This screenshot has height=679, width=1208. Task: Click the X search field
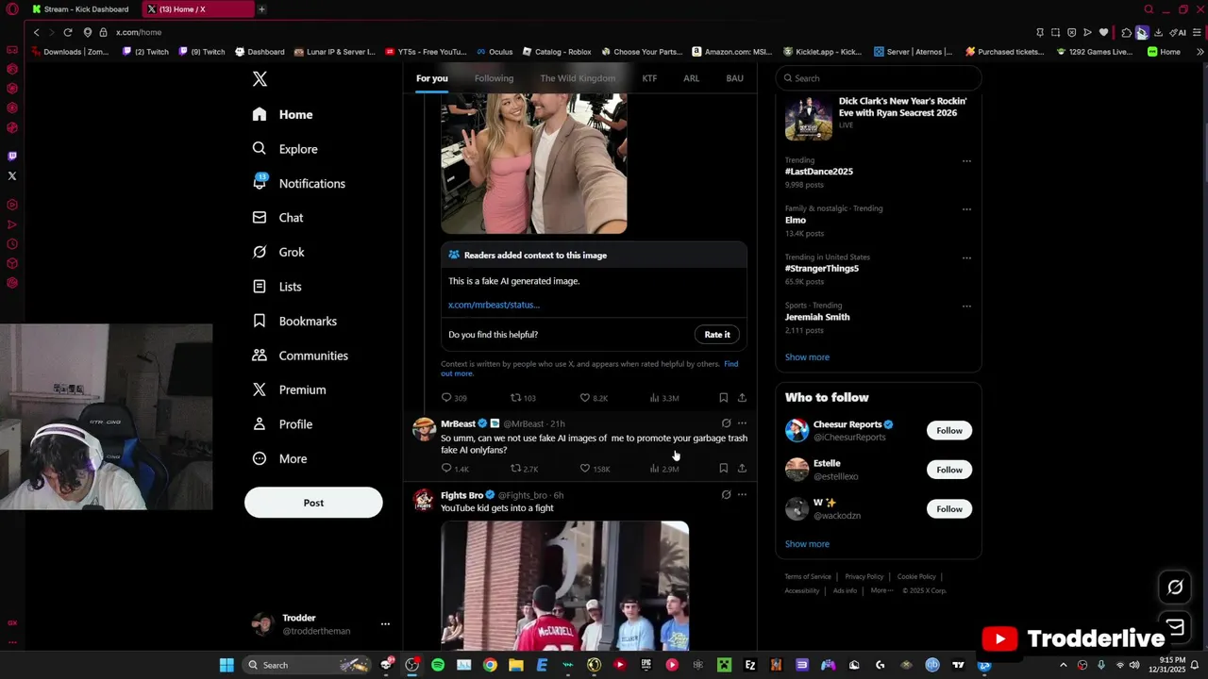(879, 78)
